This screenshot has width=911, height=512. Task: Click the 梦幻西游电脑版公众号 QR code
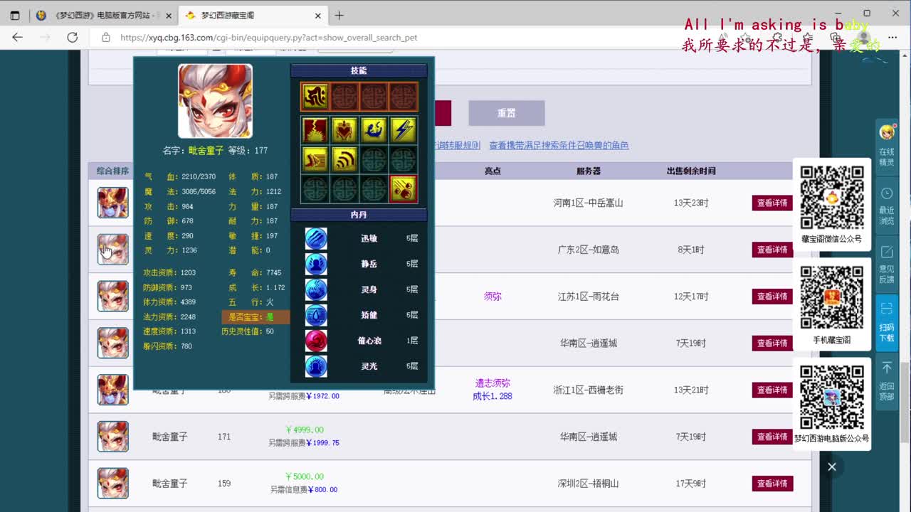coord(832,397)
